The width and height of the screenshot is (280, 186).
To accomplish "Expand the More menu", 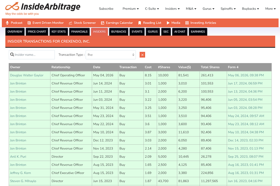I will (x=270, y=8).
